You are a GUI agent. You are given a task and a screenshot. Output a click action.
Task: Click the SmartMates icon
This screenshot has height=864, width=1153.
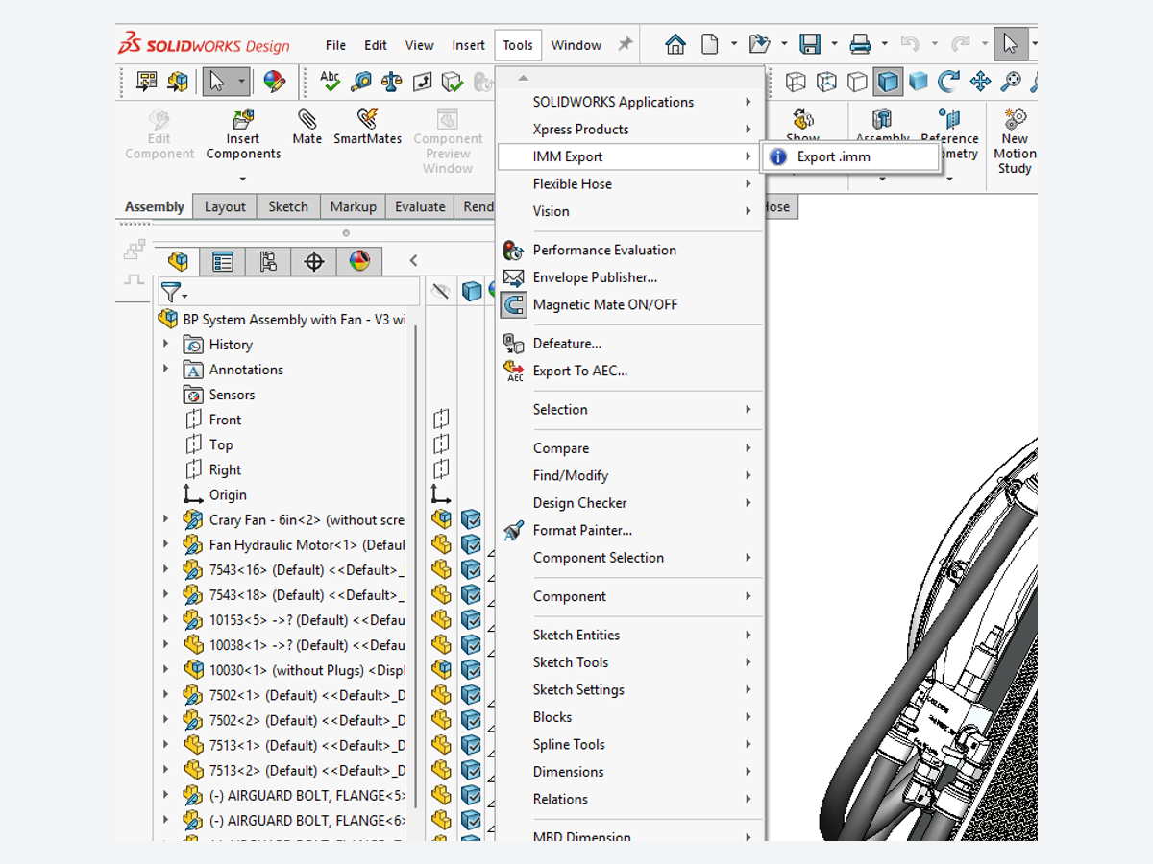pyautogui.click(x=367, y=119)
